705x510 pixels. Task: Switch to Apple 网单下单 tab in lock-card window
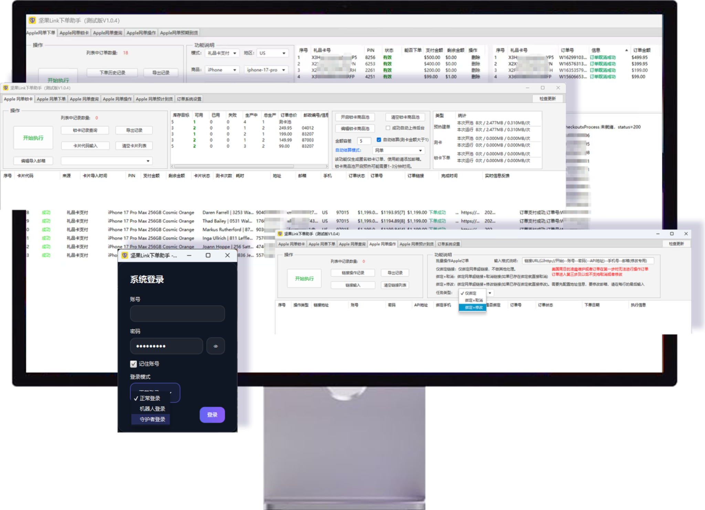51,99
